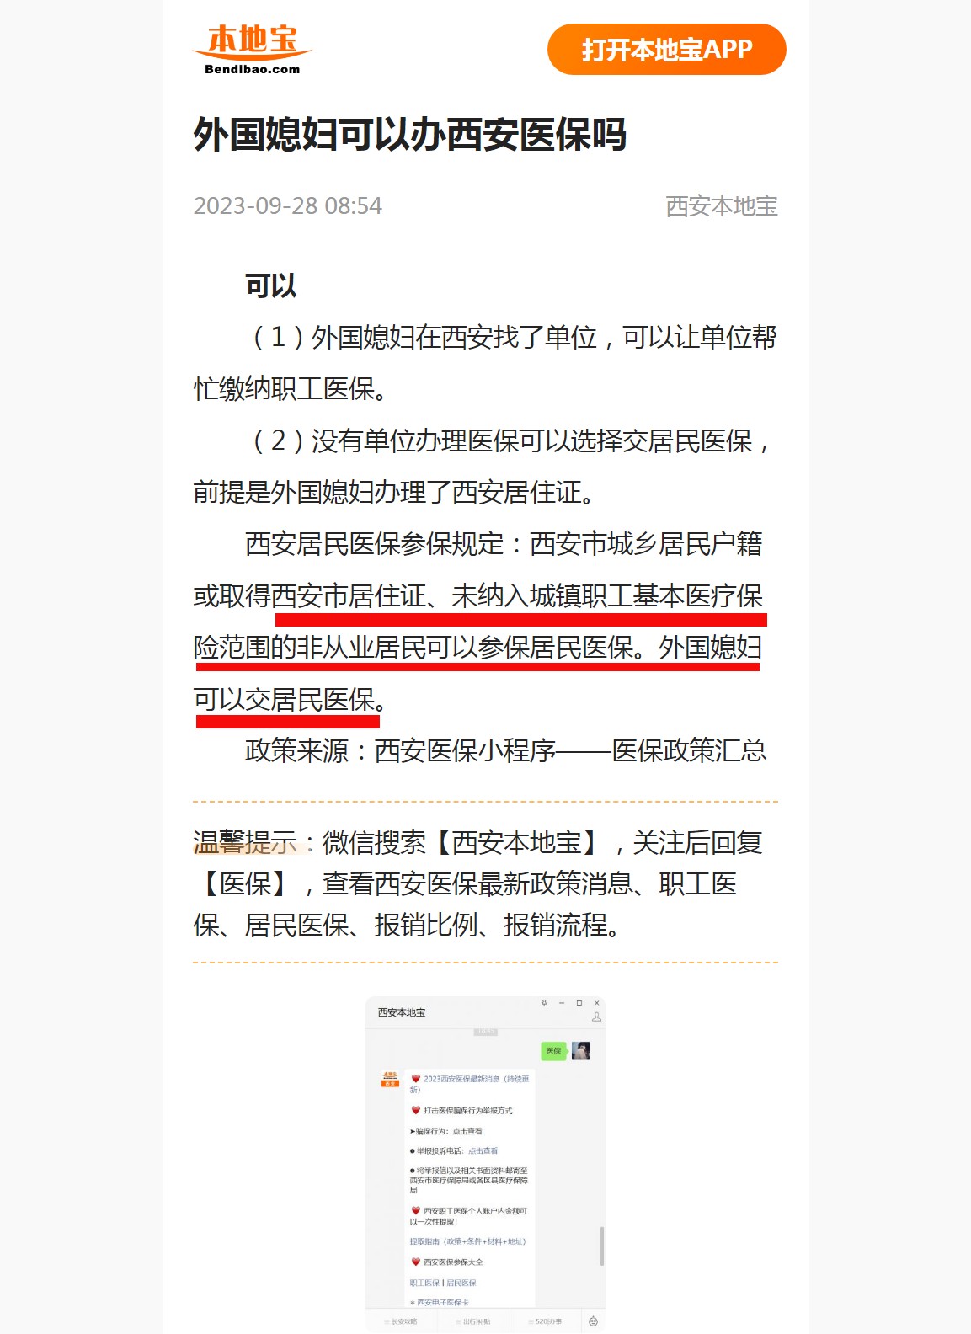971x1334 pixels.
Task: Open the 520办事 menu in chat footer
Action: pyautogui.click(x=546, y=1321)
